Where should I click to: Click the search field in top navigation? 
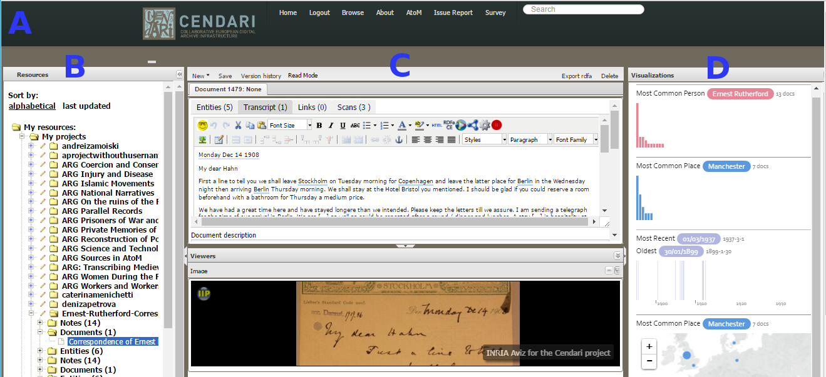point(583,9)
